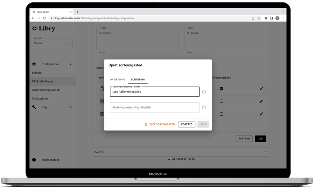Click Opdater filialer button
The width and height of the screenshot is (315, 189).
[181, 159]
